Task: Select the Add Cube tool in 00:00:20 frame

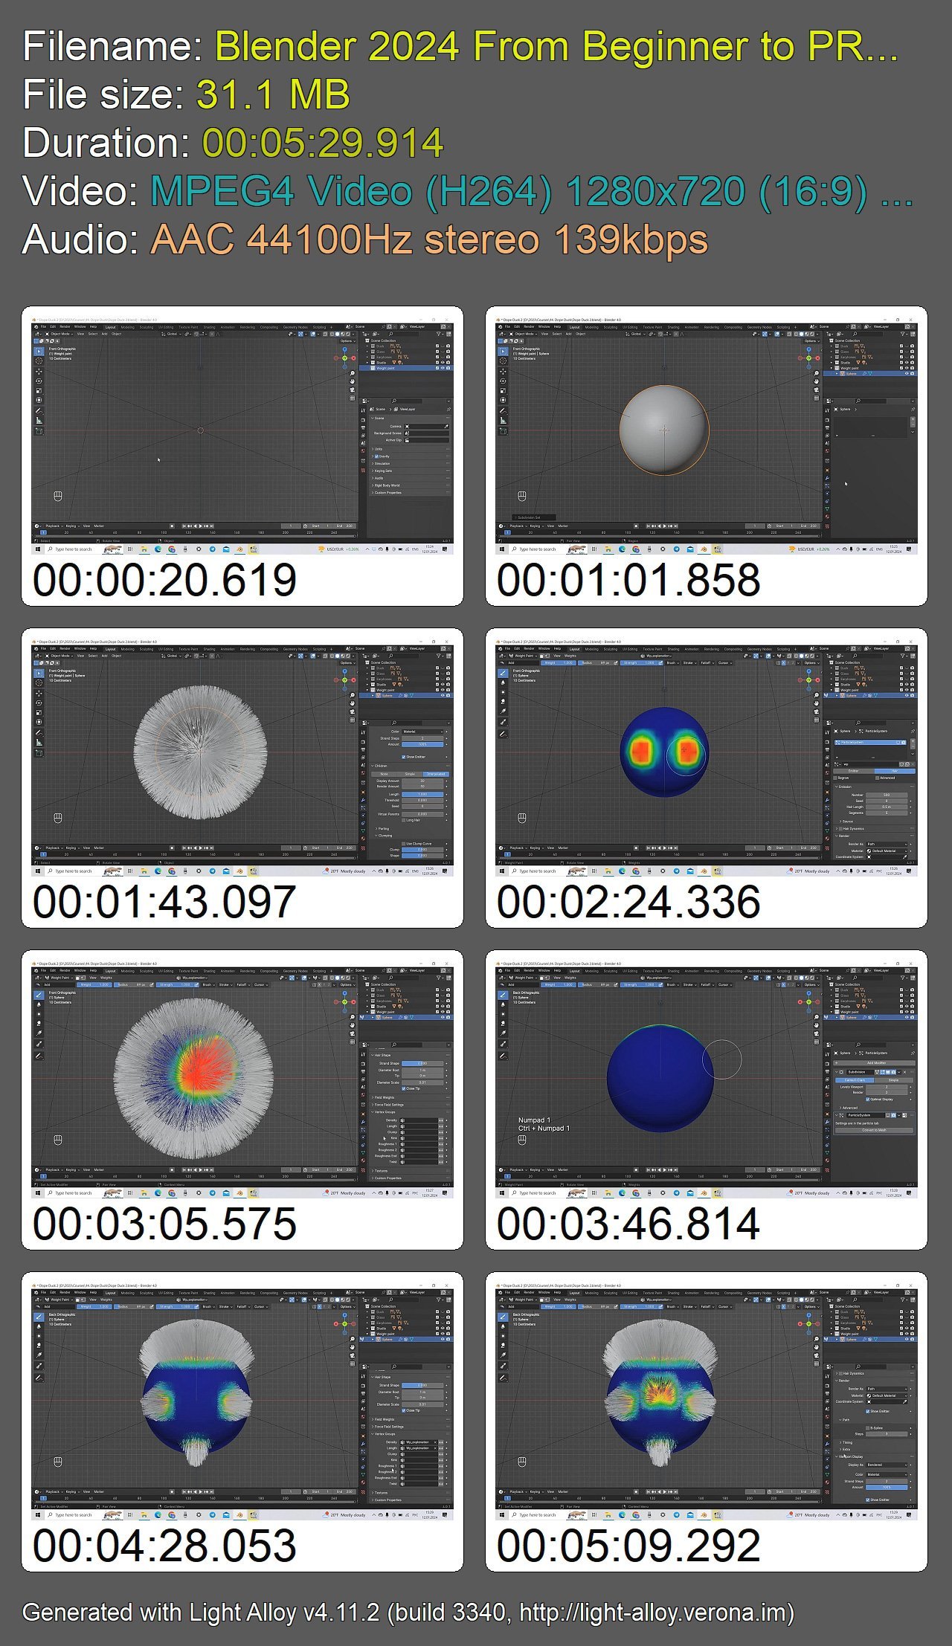Action: [x=39, y=431]
